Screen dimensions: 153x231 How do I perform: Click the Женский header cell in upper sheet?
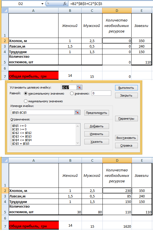[x=70, y=26]
